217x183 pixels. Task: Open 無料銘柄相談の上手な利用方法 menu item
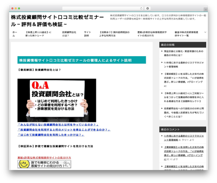tap(114, 34)
